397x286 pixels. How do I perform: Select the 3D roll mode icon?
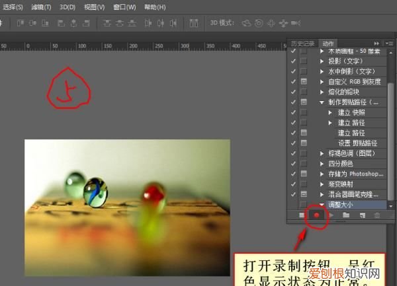click(259, 23)
